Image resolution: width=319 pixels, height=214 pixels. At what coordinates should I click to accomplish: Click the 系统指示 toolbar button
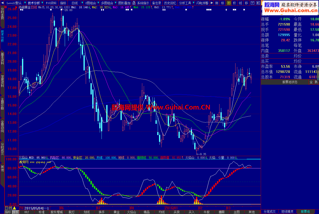coord(143,3)
